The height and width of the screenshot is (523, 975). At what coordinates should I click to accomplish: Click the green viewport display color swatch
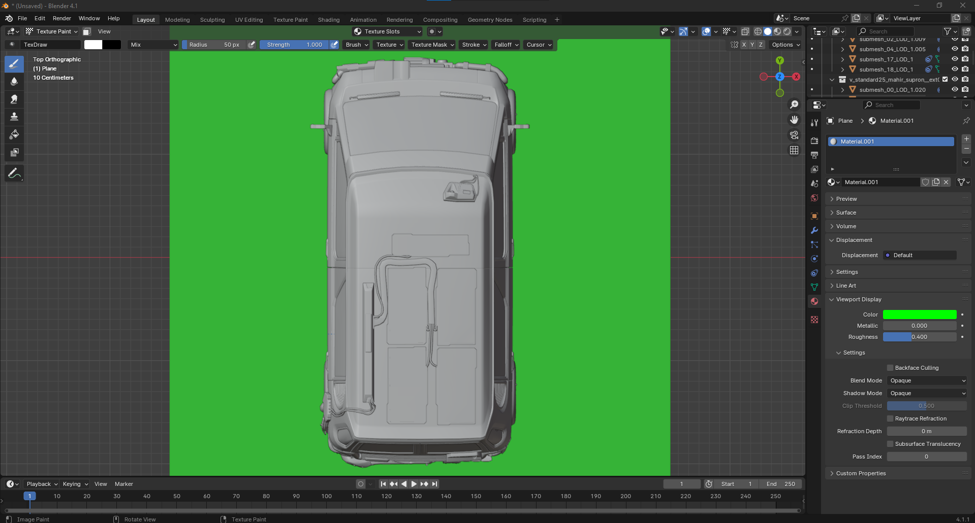[x=919, y=315]
